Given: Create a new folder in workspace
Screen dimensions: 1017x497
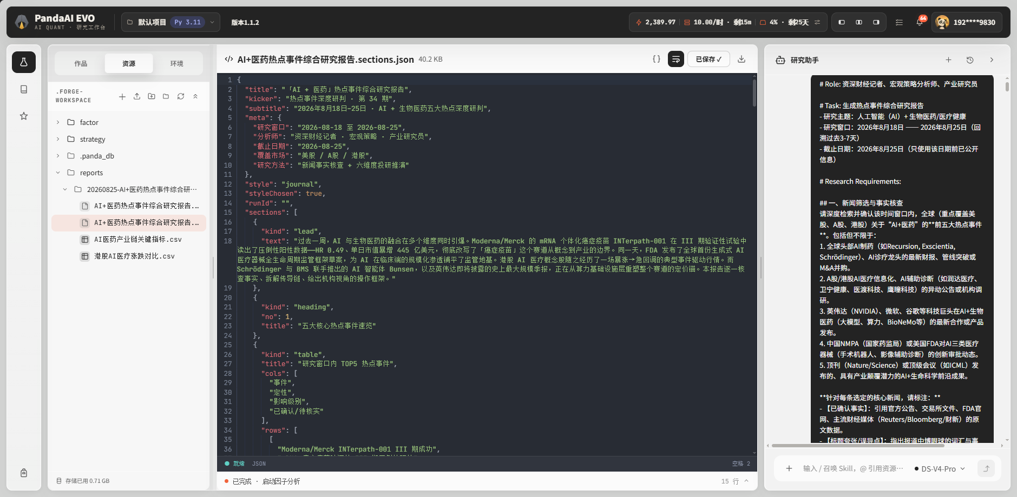Looking at the screenshot, I should pyautogui.click(x=166, y=96).
